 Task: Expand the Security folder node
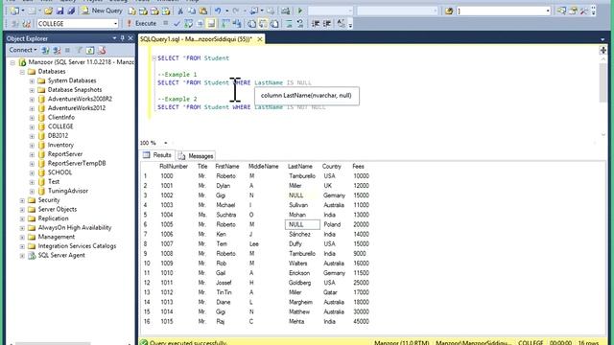tap(22, 200)
